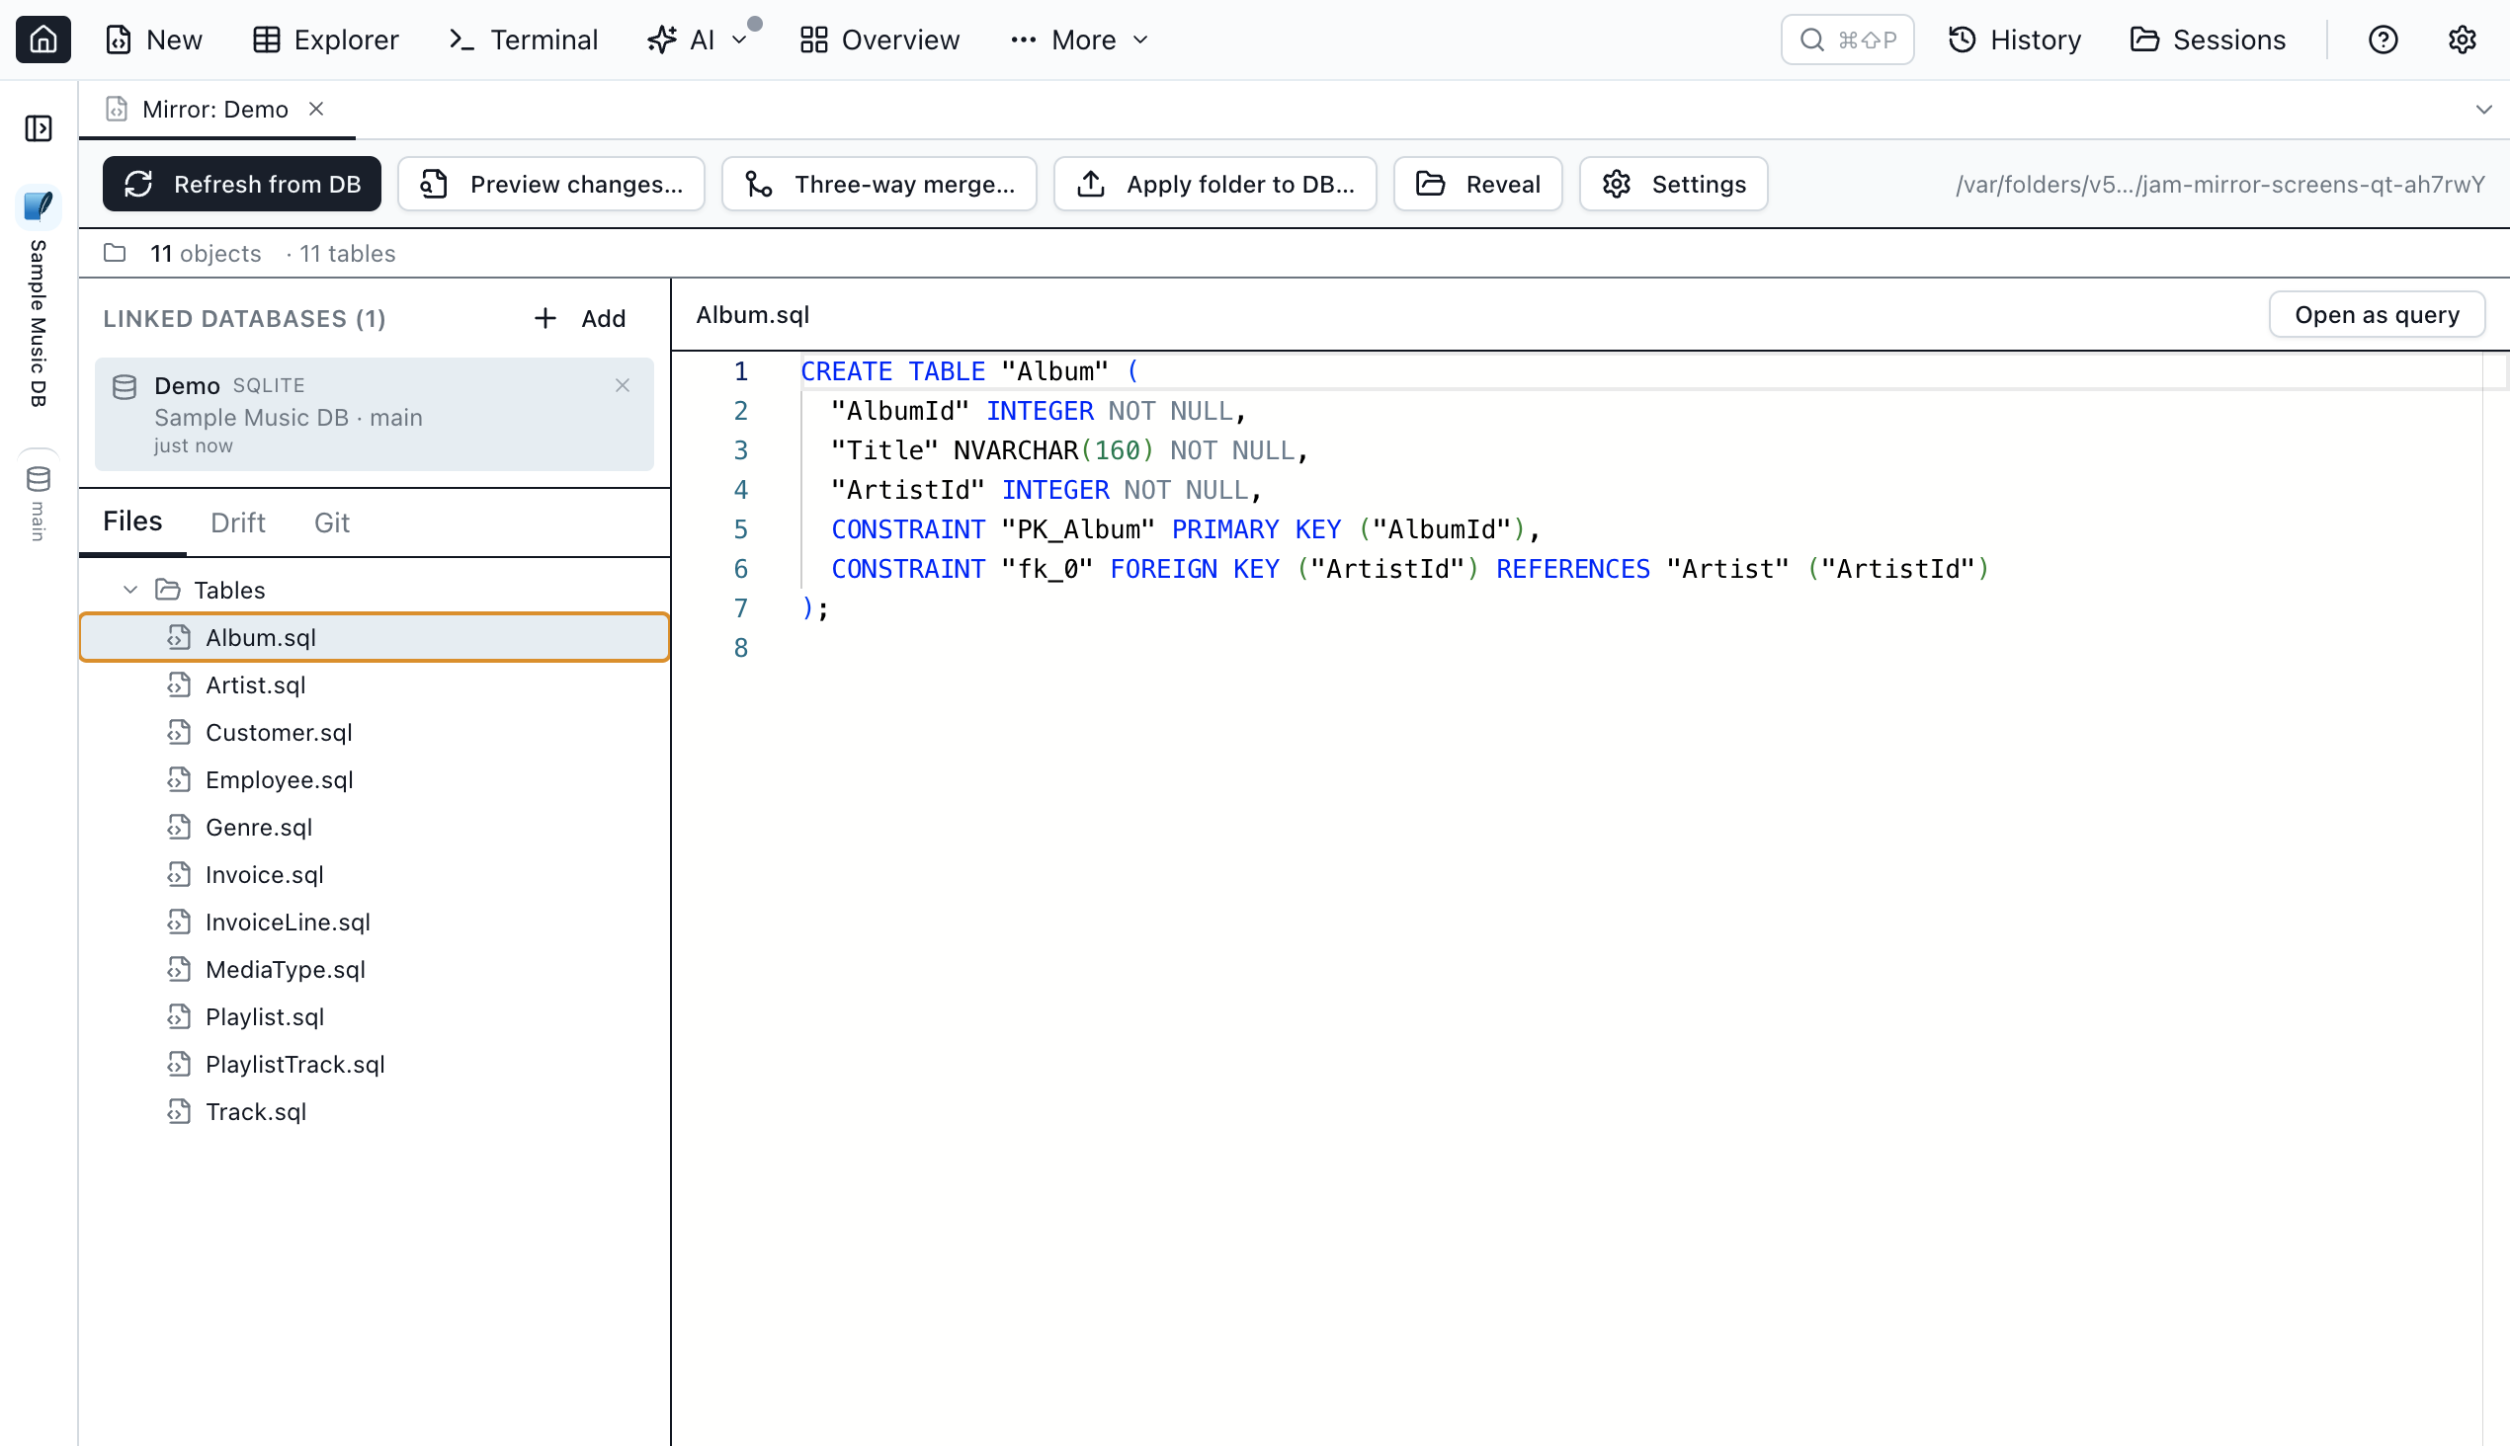Switch to the Files tab
Image resolution: width=2510 pixels, height=1446 pixels.
[x=132, y=522]
